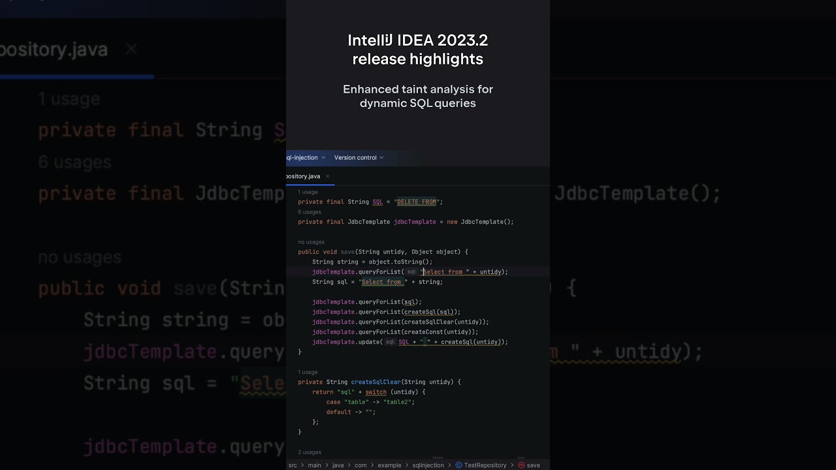Click the class icon beside TestRepository breadcrumb
Image resolution: width=836 pixels, height=470 pixels.
pyautogui.click(x=459, y=465)
